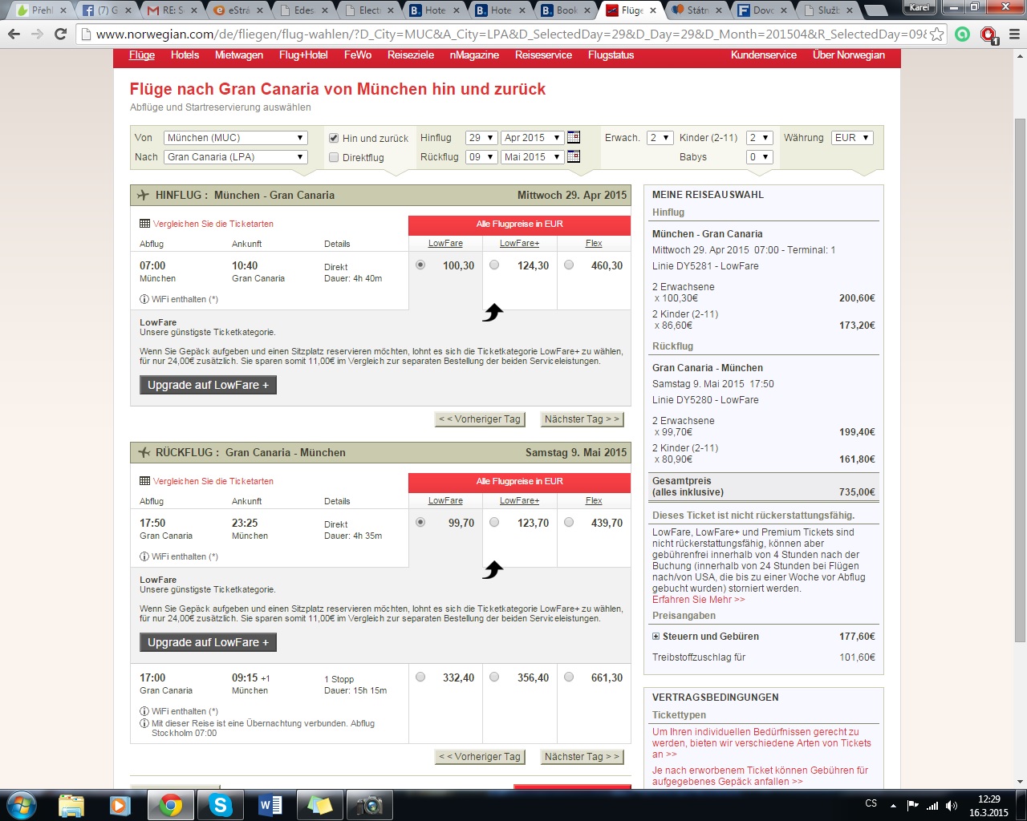
Task: Bookmark this page with the star icon
Action: 936,34
